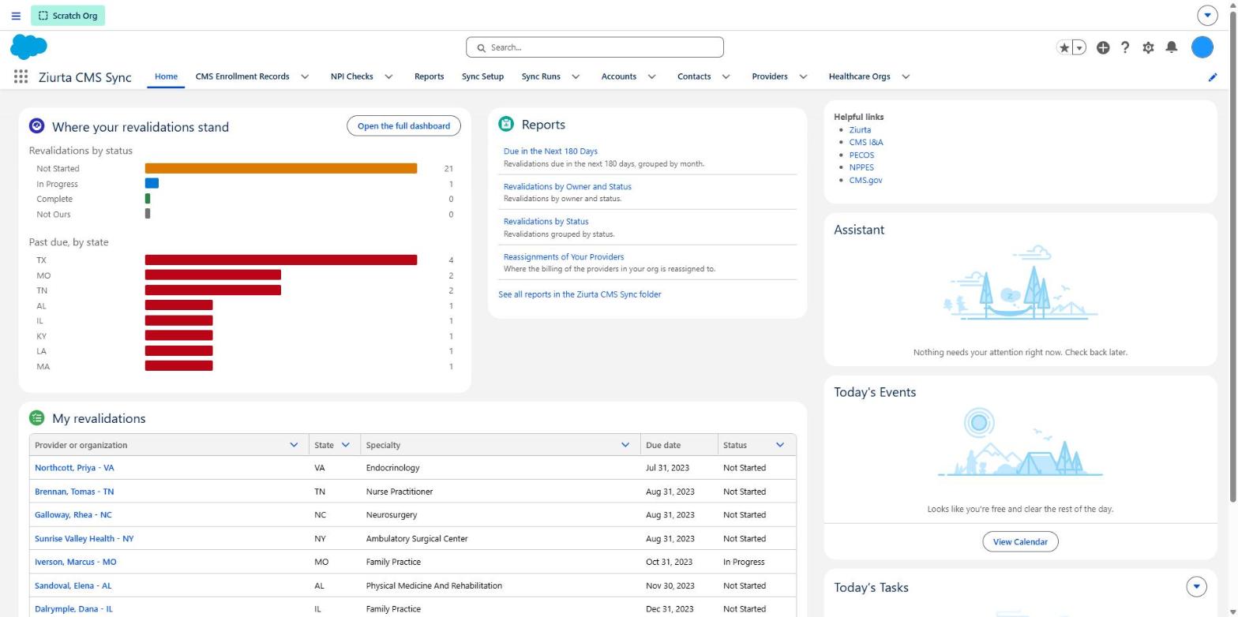Open the Help question mark icon
The width and height of the screenshot is (1238, 617).
(1125, 47)
